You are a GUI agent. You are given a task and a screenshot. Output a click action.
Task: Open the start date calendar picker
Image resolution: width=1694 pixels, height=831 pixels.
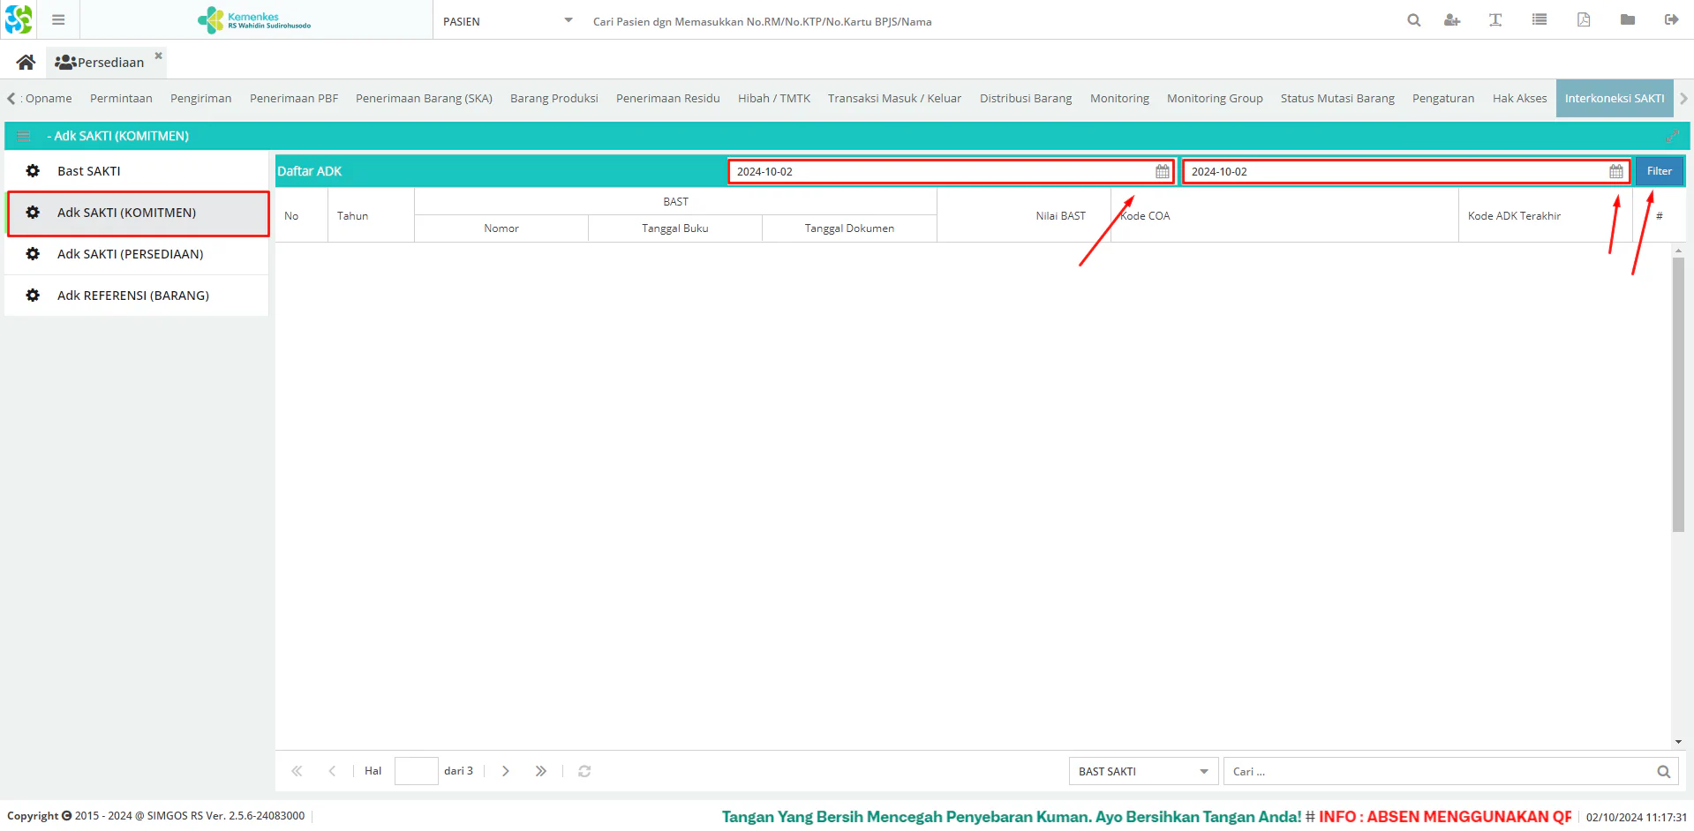click(x=1163, y=172)
